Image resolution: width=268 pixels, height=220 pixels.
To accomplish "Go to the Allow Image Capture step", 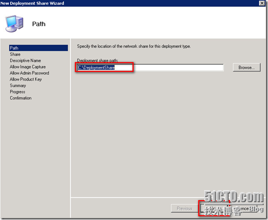I will click(28, 67).
